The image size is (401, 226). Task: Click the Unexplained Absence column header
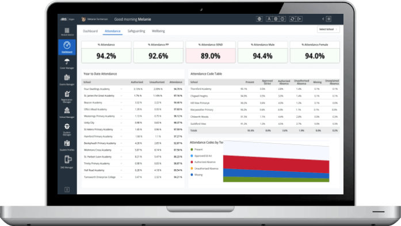pyautogui.click(x=332, y=82)
